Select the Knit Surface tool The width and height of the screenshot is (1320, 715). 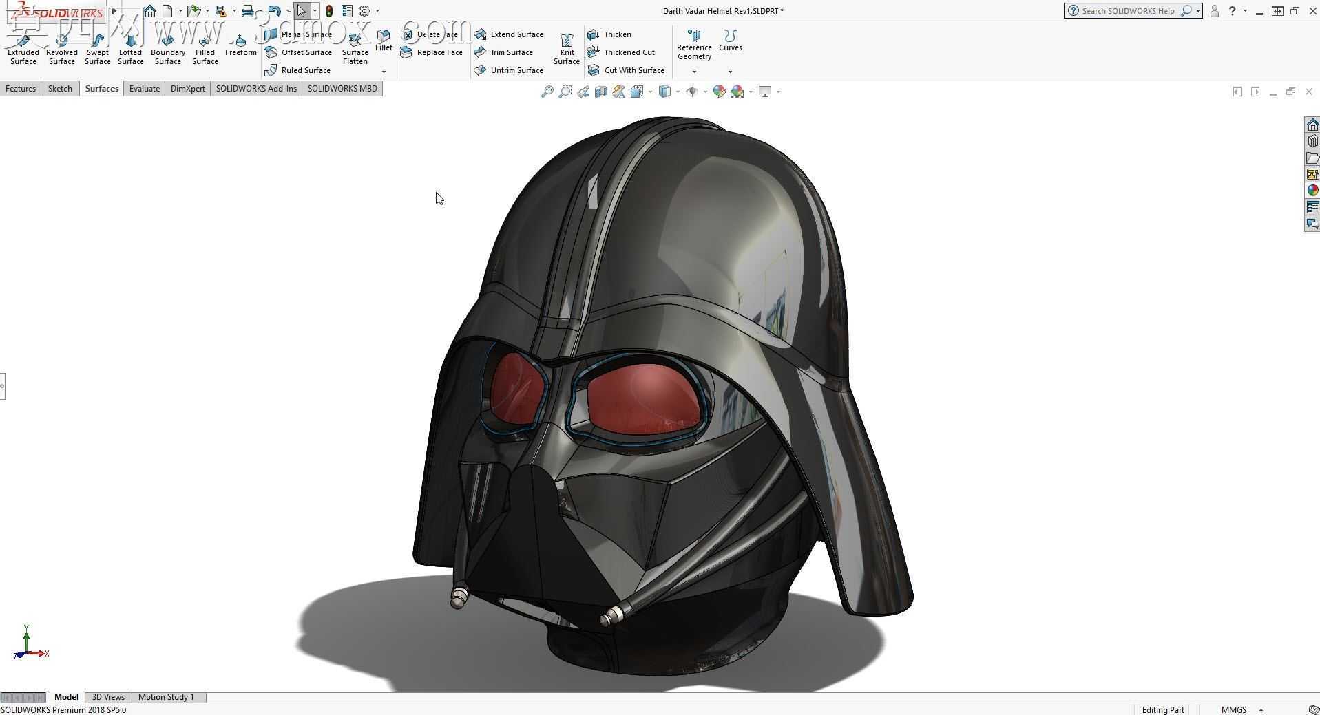[567, 49]
